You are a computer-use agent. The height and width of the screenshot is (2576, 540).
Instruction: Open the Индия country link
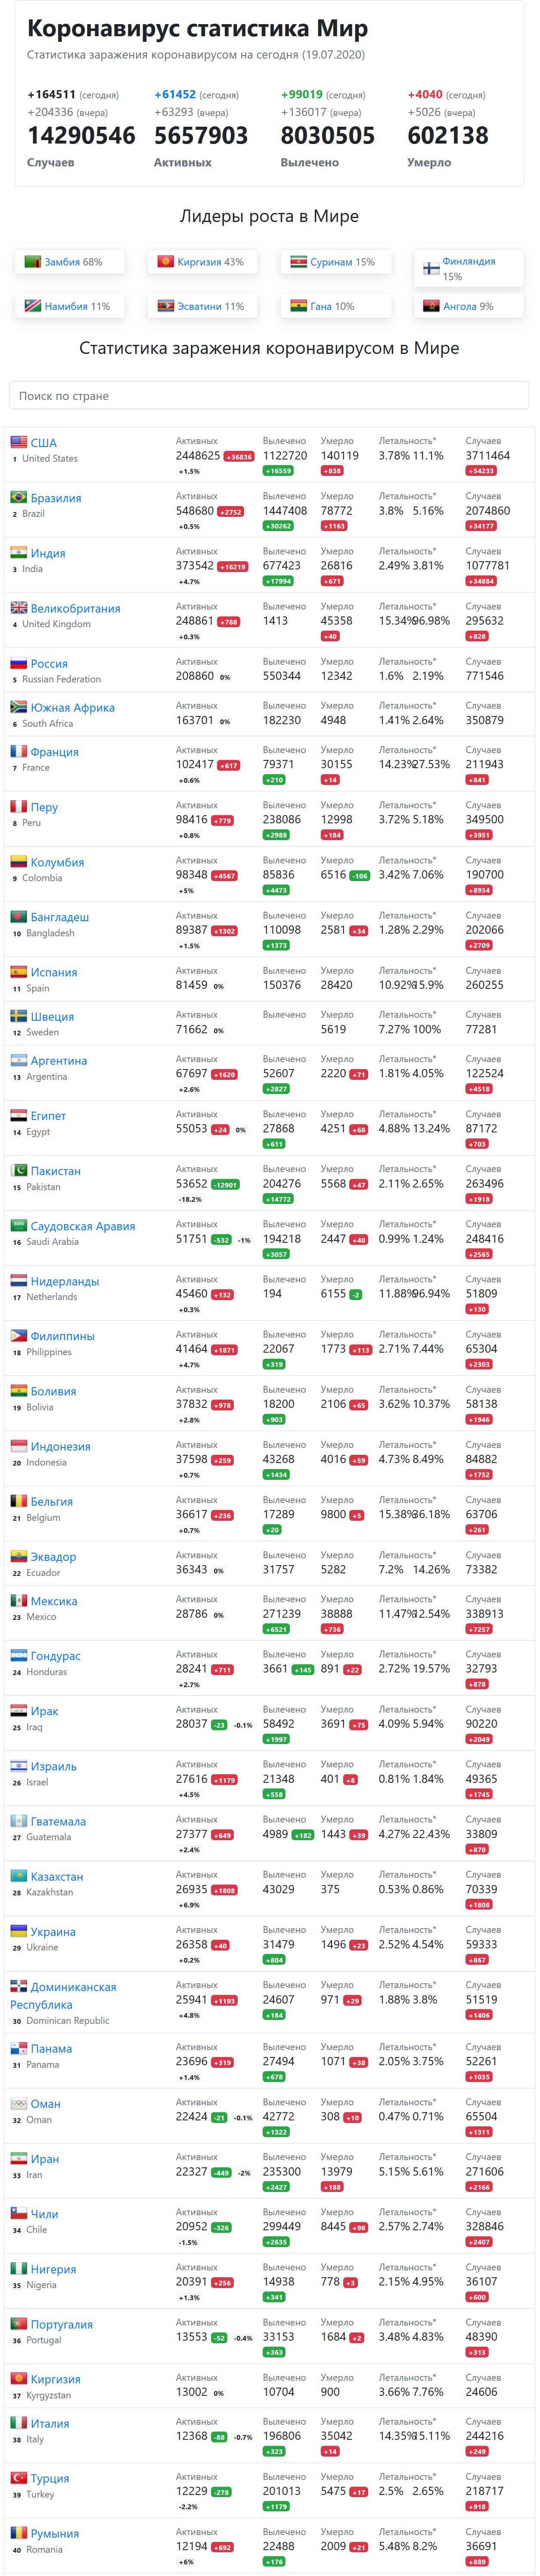[48, 553]
